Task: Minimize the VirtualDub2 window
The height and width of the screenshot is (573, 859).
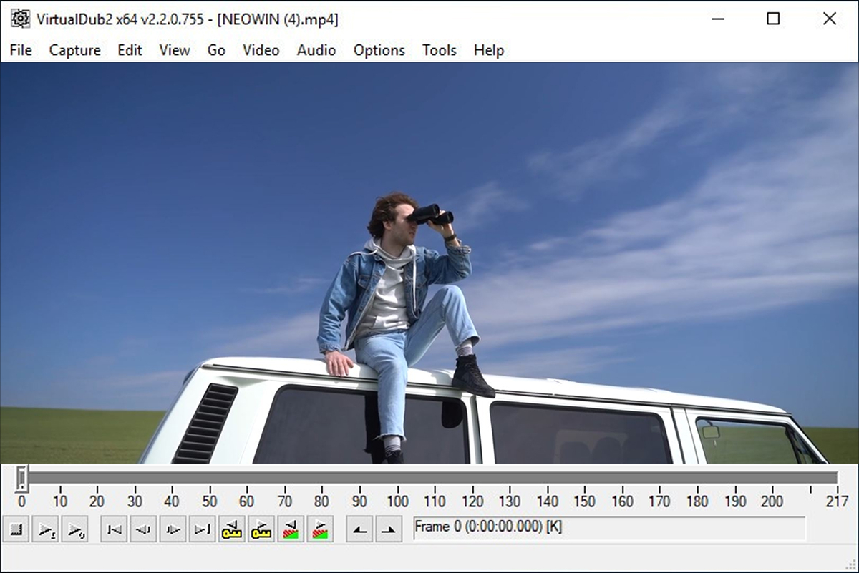Action: pos(717,19)
